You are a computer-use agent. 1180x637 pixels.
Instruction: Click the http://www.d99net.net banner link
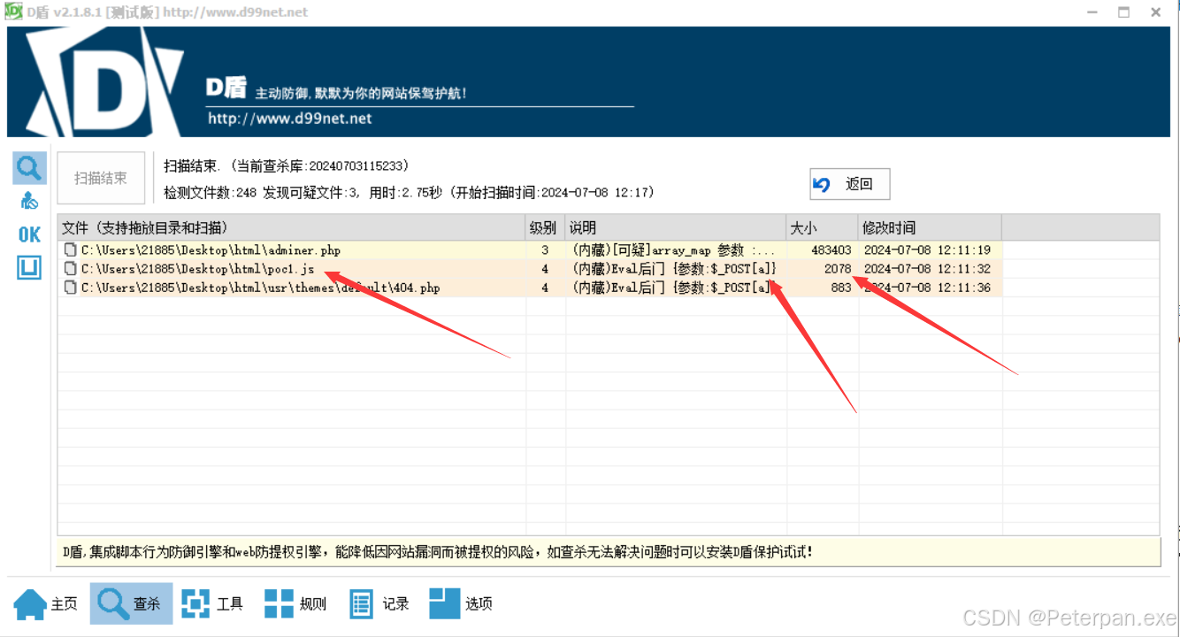point(289,119)
